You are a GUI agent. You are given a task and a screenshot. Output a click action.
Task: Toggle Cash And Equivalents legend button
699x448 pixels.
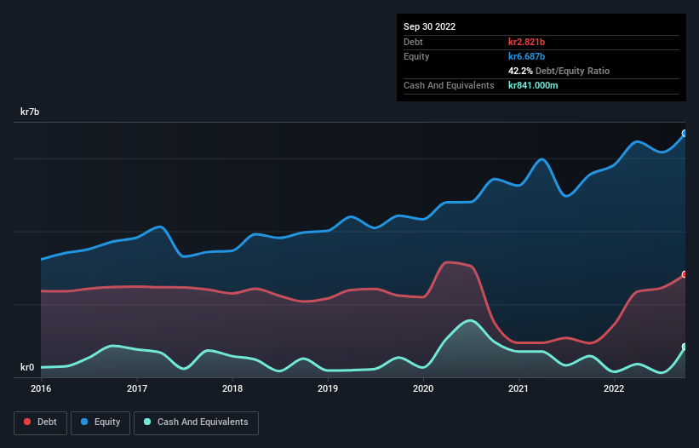tap(196, 422)
